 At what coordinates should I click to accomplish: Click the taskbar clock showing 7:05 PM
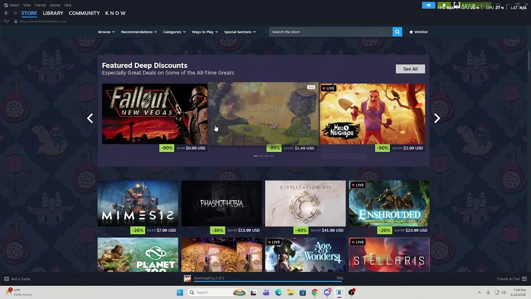click(x=519, y=292)
